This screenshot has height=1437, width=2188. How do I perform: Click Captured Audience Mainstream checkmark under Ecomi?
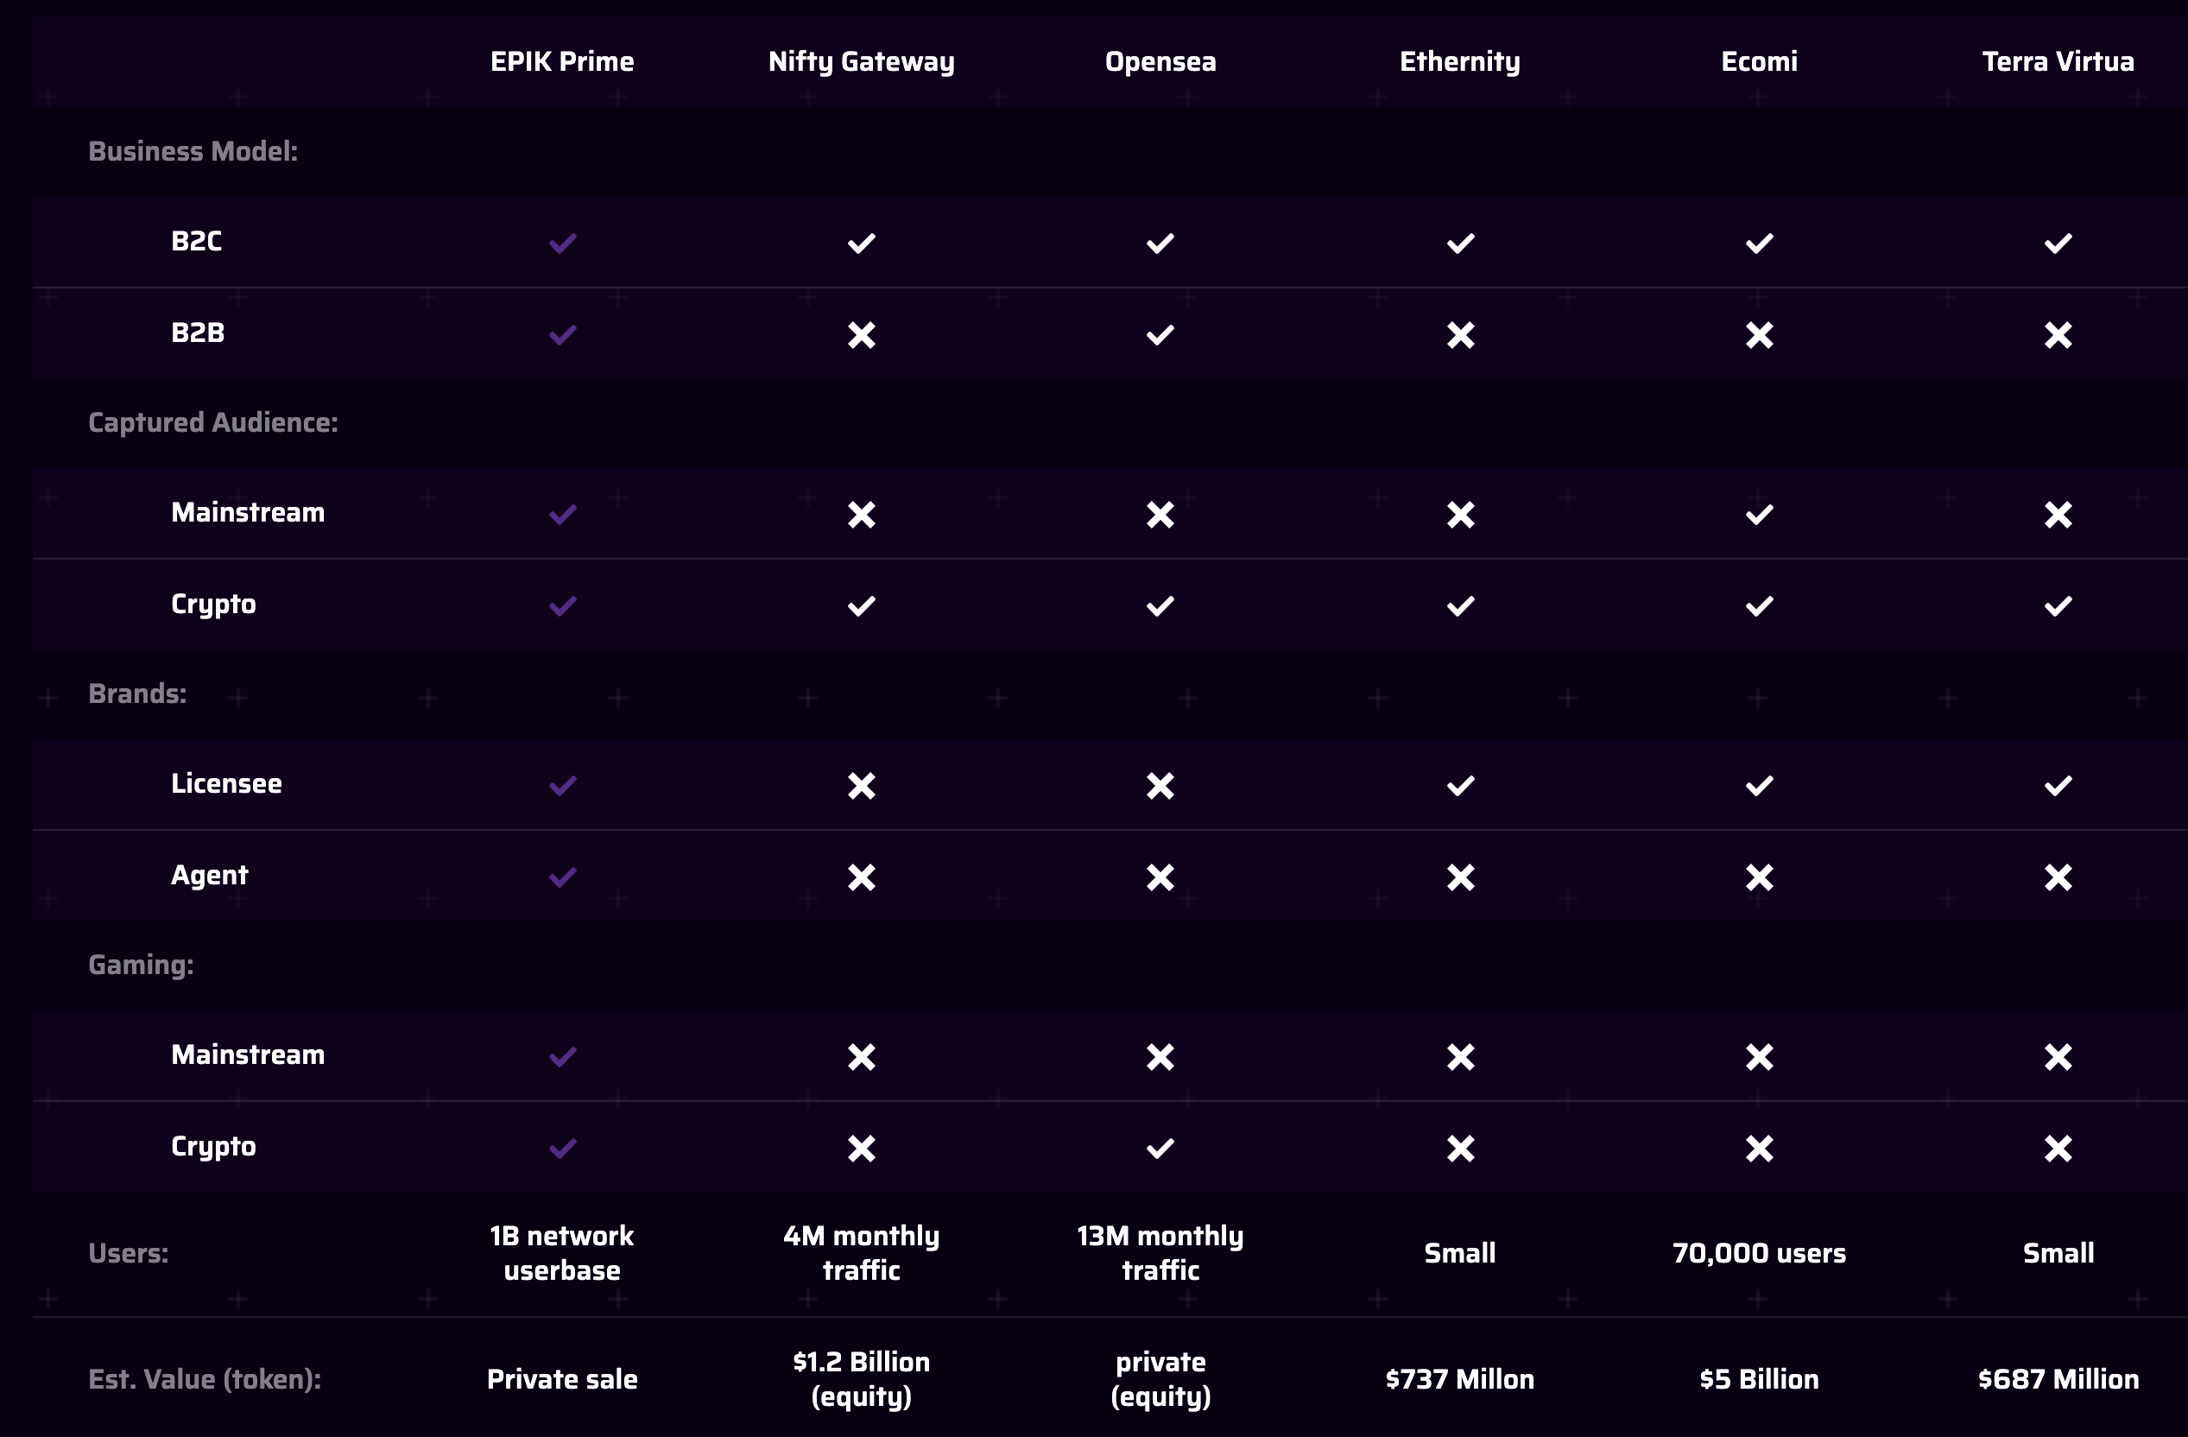click(x=1759, y=515)
